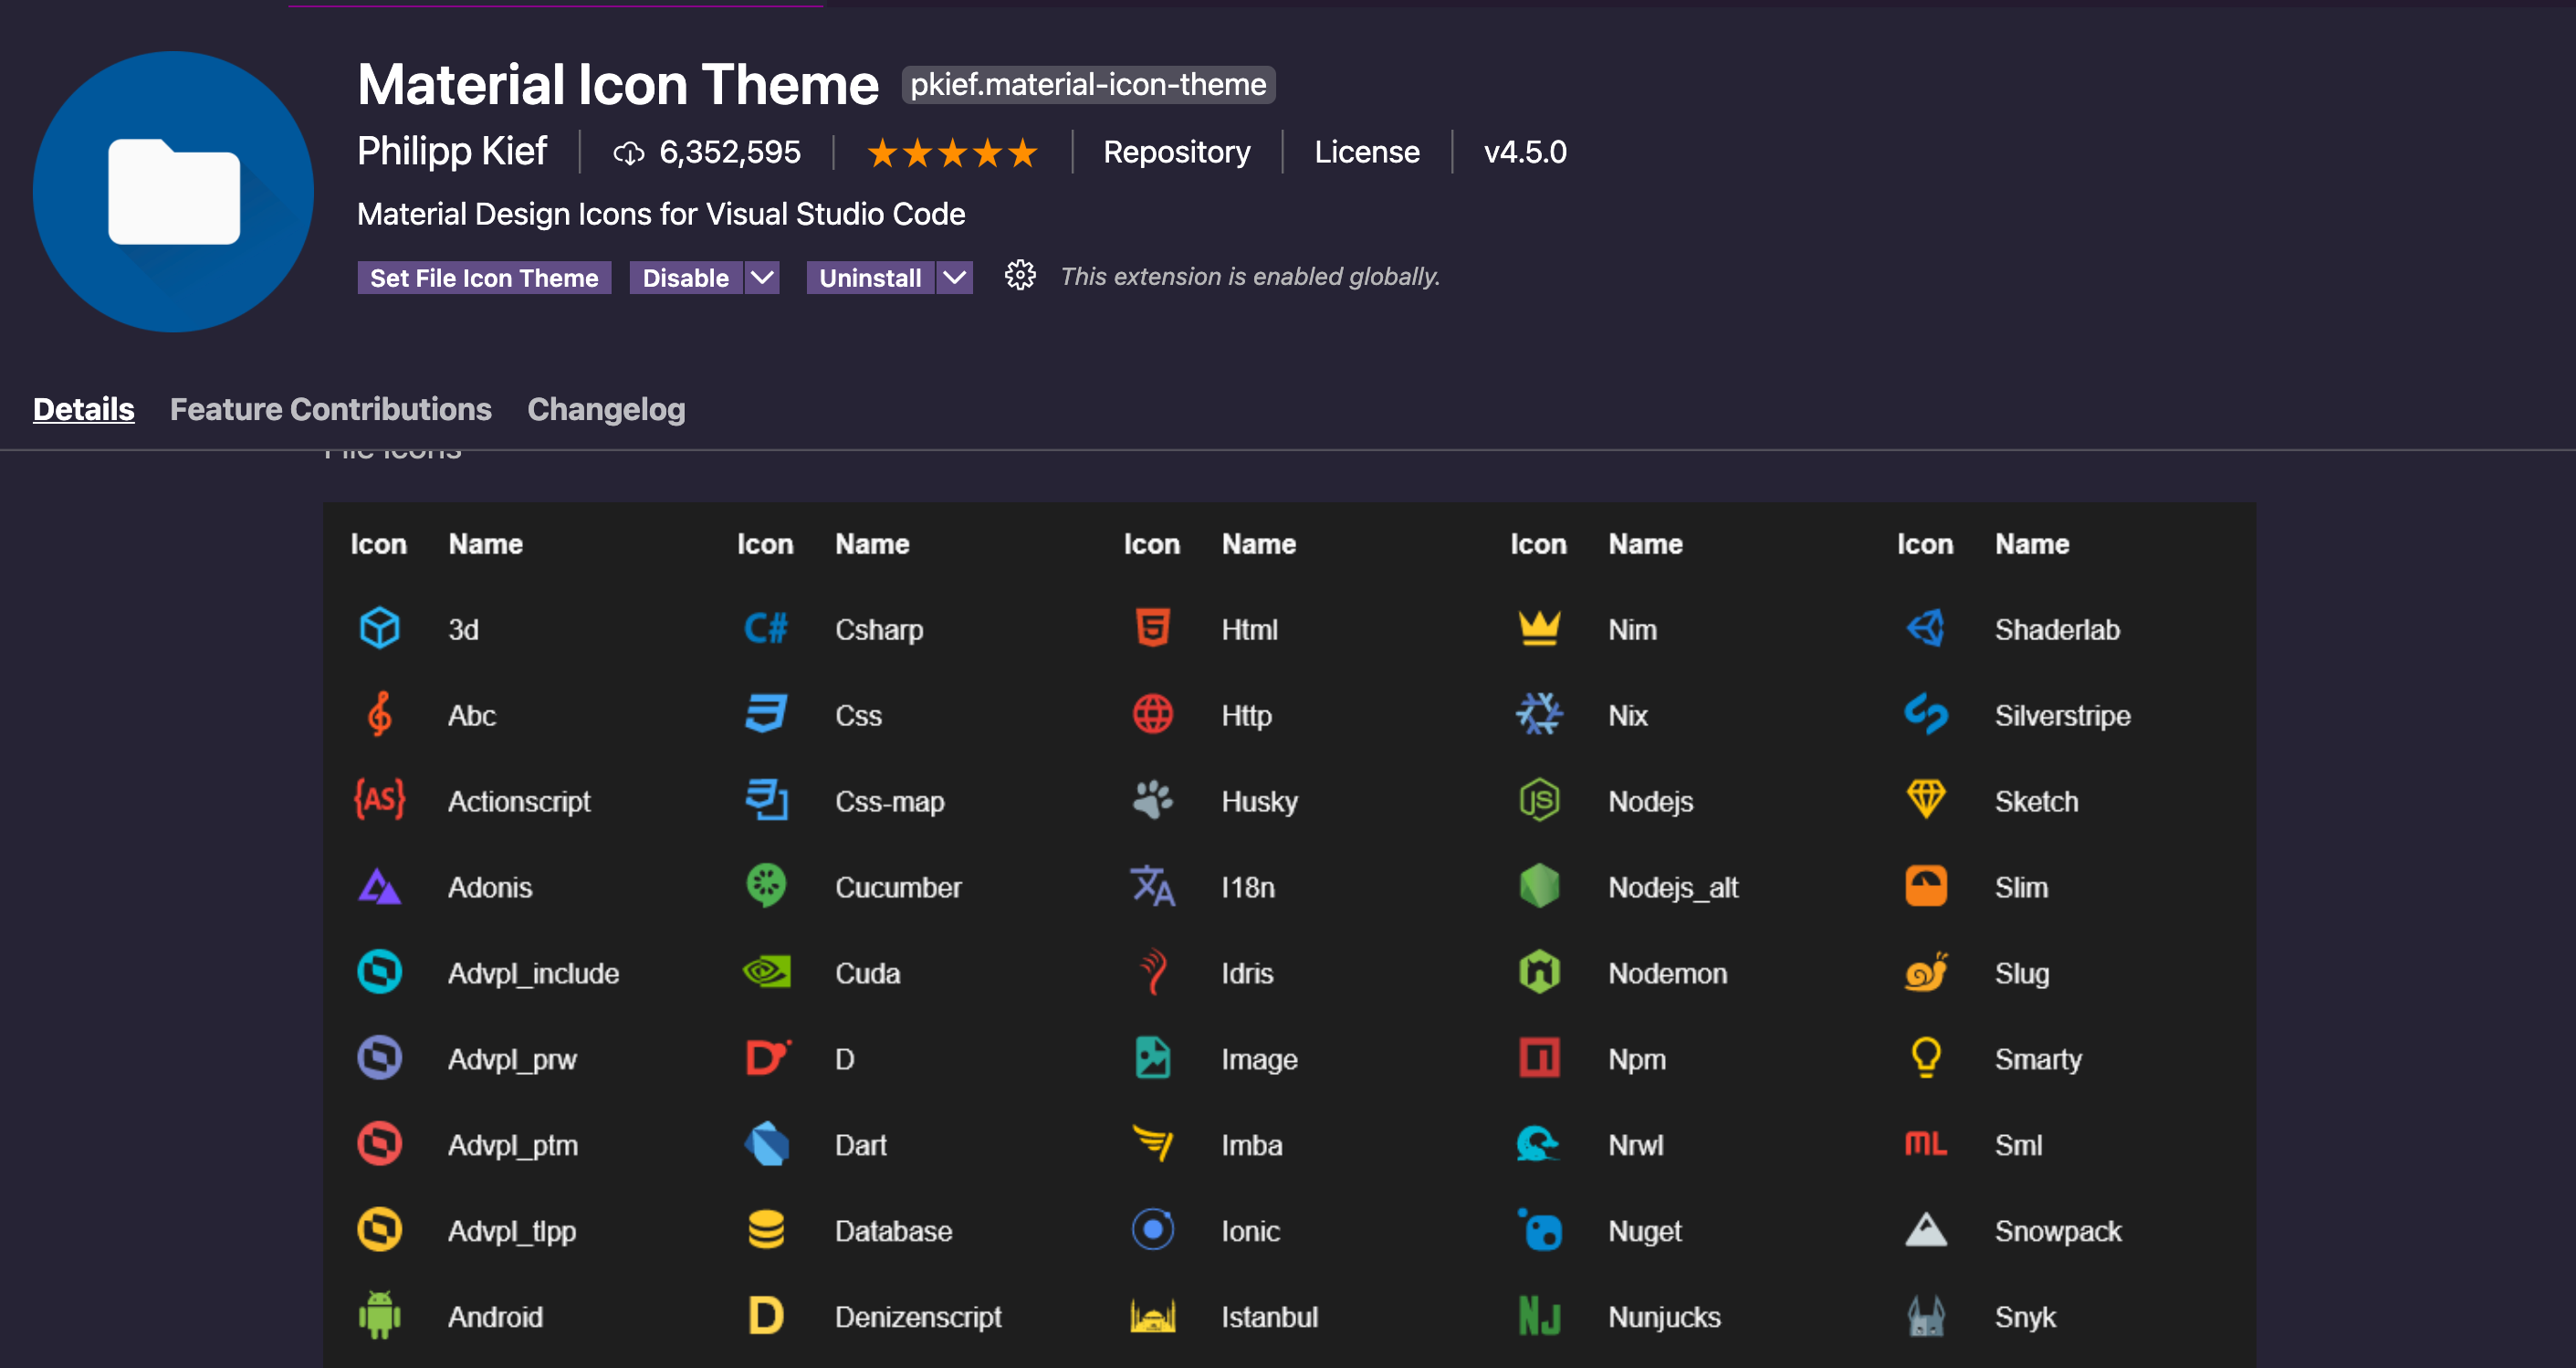Click the five-star rating
The width and height of the screenshot is (2576, 1368).
[x=952, y=153]
